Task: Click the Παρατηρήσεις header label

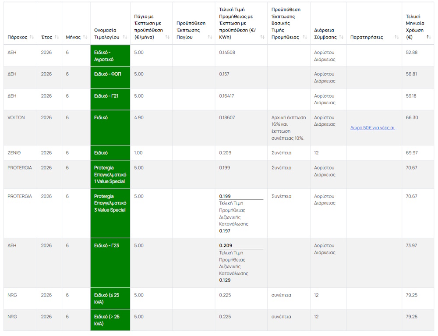Action: click(367, 37)
